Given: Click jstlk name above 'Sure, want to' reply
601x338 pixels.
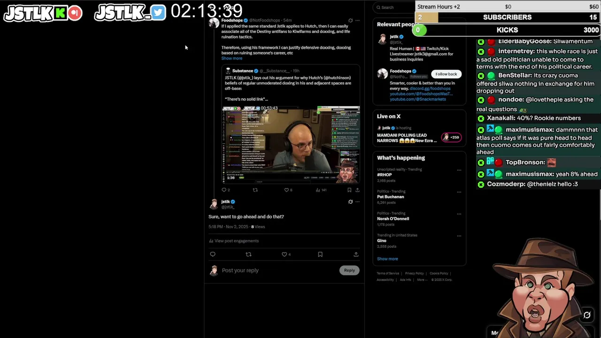Looking at the screenshot, I should click(225, 201).
